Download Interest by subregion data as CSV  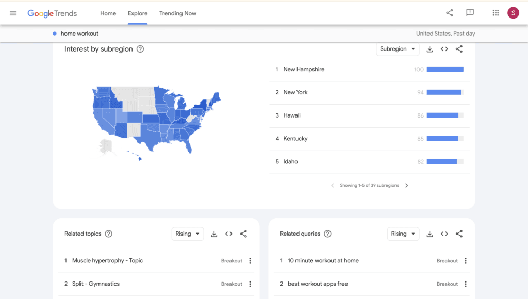pyautogui.click(x=430, y=49)
